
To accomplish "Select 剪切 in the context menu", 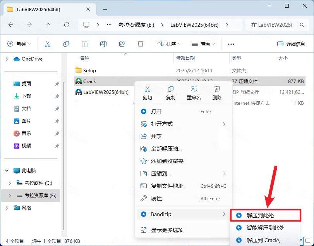I will tap(148, 93).
